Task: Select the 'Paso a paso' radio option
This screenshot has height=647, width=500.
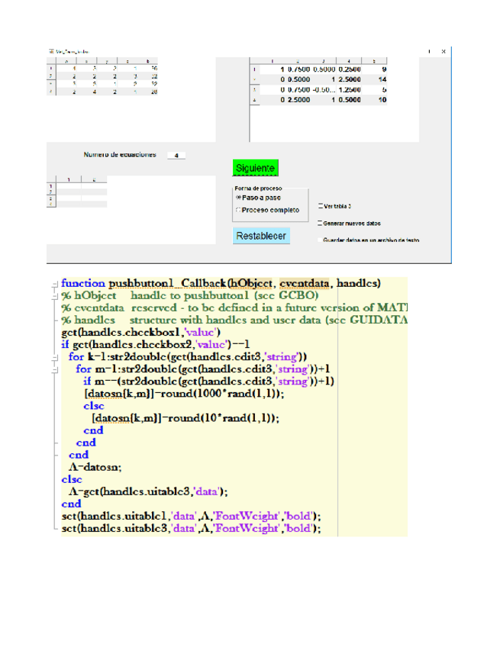Action: 238,197
